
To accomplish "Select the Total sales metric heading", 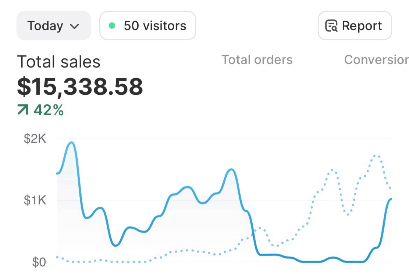I will click(x=59, y=61).
